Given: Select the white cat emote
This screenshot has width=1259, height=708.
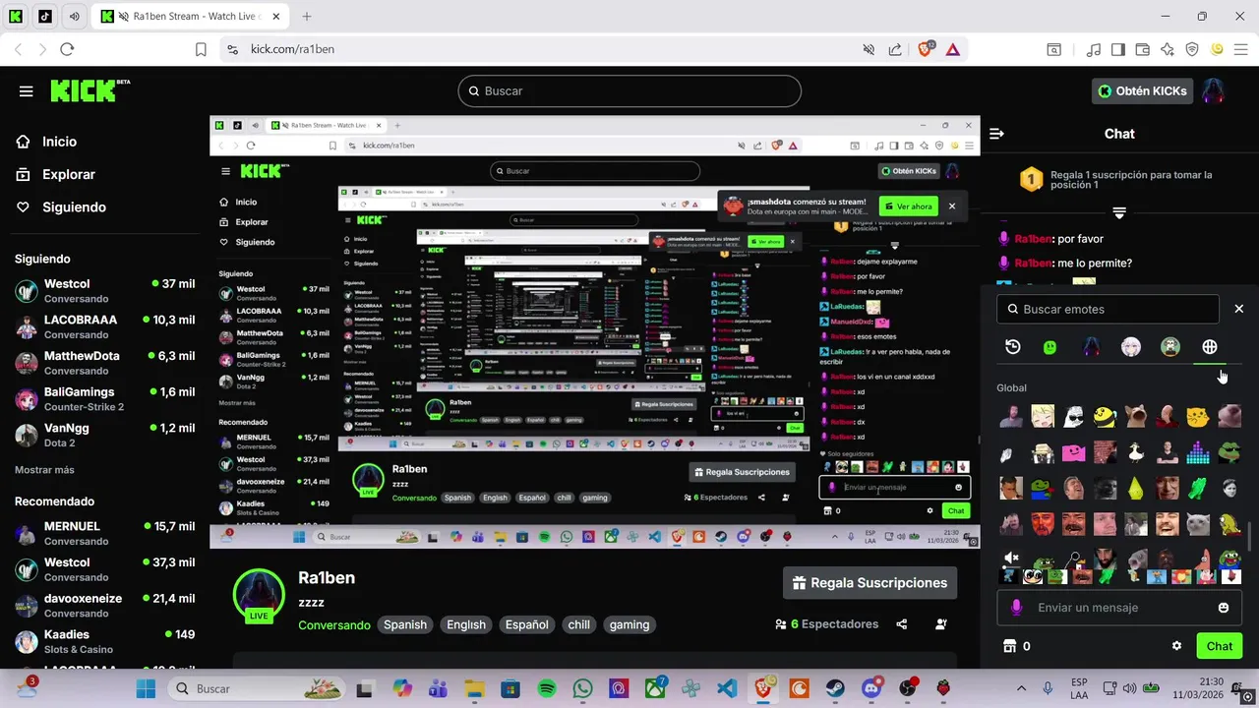Looking at the screenshot, I should (1198, 523).
